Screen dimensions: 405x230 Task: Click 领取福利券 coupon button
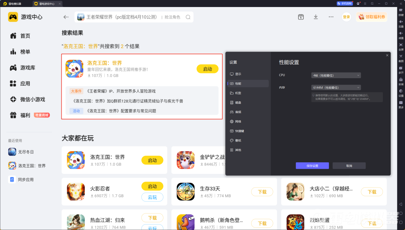point(372,17)
